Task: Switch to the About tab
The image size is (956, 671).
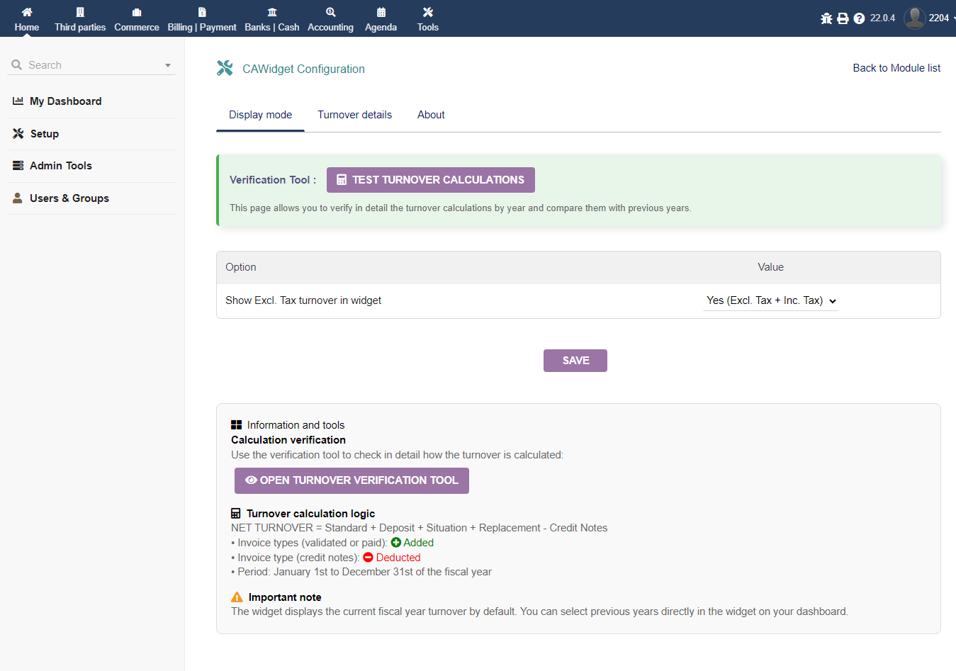Action: (x=431, y=115)
